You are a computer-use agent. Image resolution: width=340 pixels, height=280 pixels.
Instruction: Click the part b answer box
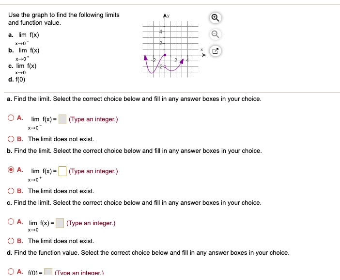click(62, 171)
